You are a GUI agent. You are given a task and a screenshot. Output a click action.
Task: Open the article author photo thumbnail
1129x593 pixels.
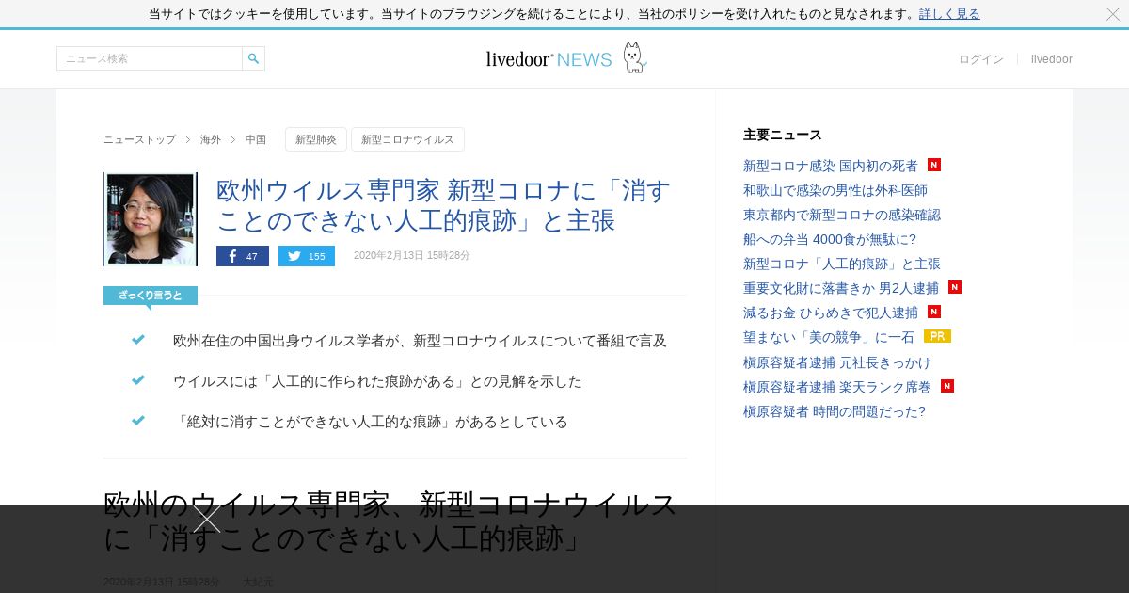[x=151, y=218]
